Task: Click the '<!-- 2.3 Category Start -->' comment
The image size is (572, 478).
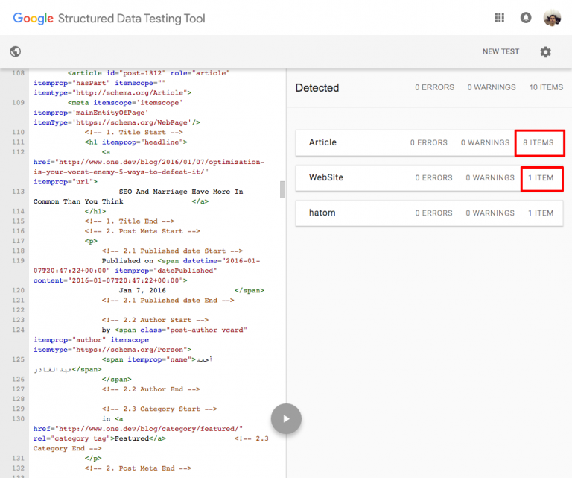Action: pyautogui.click(x=159, y=409)
